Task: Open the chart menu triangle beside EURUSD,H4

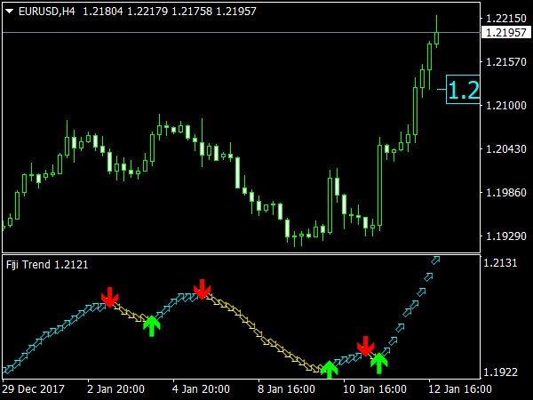Action: point(9,12)
